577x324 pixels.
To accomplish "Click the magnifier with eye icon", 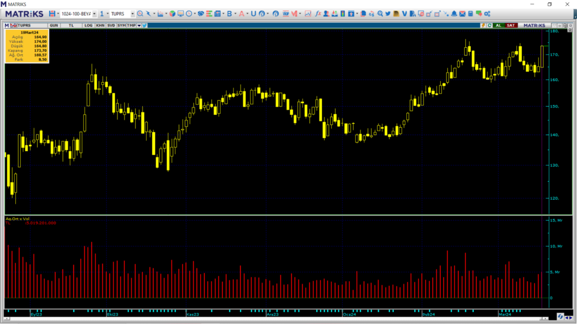I will pos(380,13).
